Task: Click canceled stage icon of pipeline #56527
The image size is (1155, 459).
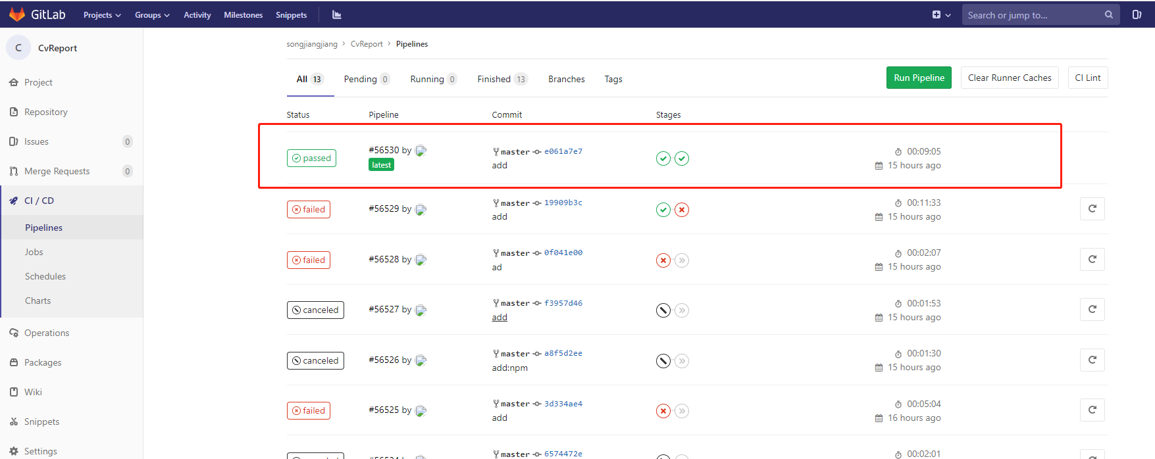Action: [x=663, y=310]
